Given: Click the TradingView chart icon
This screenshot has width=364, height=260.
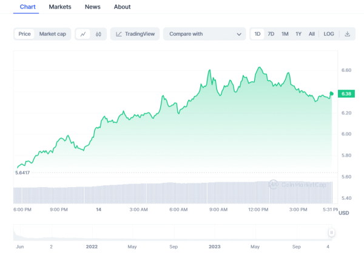Looking at the screenshot, I should [120, 34].
